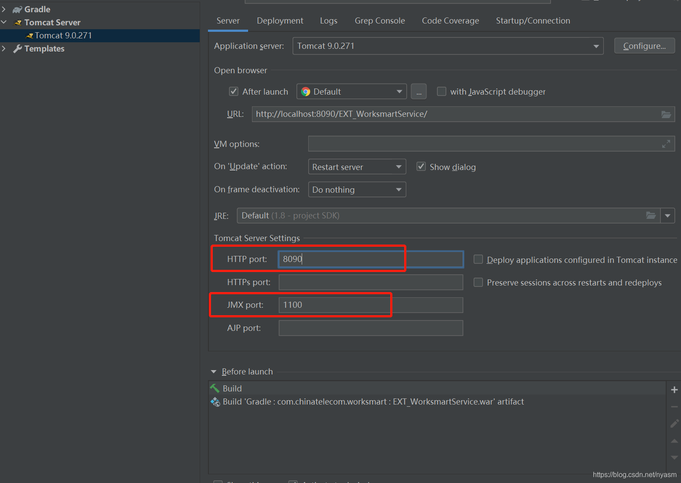Viewport: 681px width, 483px height.
Task: Click plus icon to add before-launch task
Action: [x=674, y=390]
